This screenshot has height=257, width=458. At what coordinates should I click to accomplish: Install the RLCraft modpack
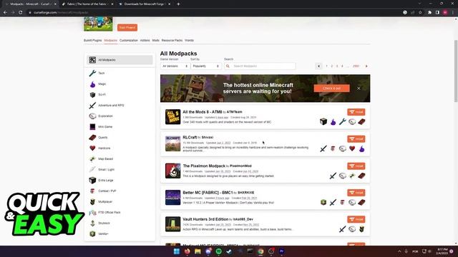(x=356, y=139)
